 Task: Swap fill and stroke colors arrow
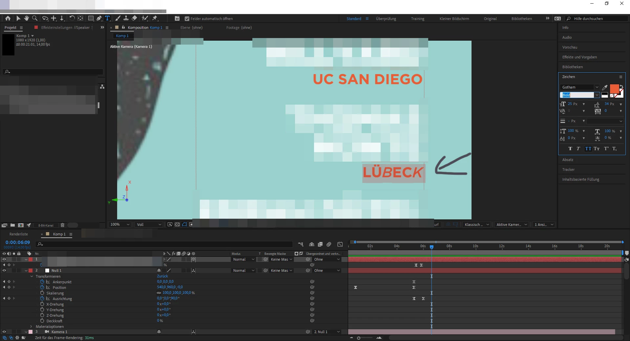(x=621, y=87)
